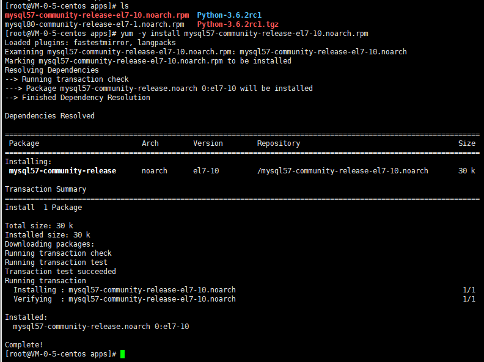Click 'Transaction test succeeded' line

[x=61, y=272]
